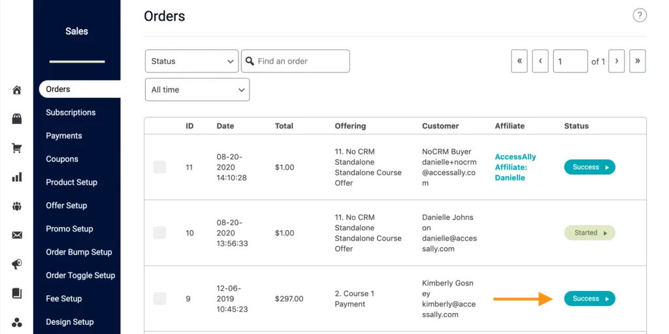Open Product Setup in the Sales menu

click(72, 182)
